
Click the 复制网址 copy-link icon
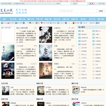click(89, 23)
